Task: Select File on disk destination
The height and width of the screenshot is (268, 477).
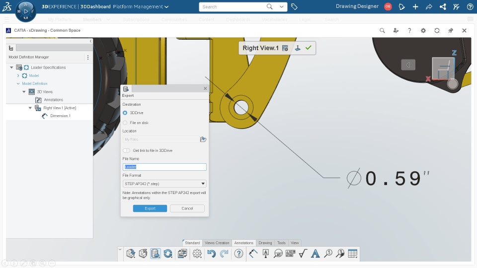Action: pyautogui.click(x=125, y=123)
